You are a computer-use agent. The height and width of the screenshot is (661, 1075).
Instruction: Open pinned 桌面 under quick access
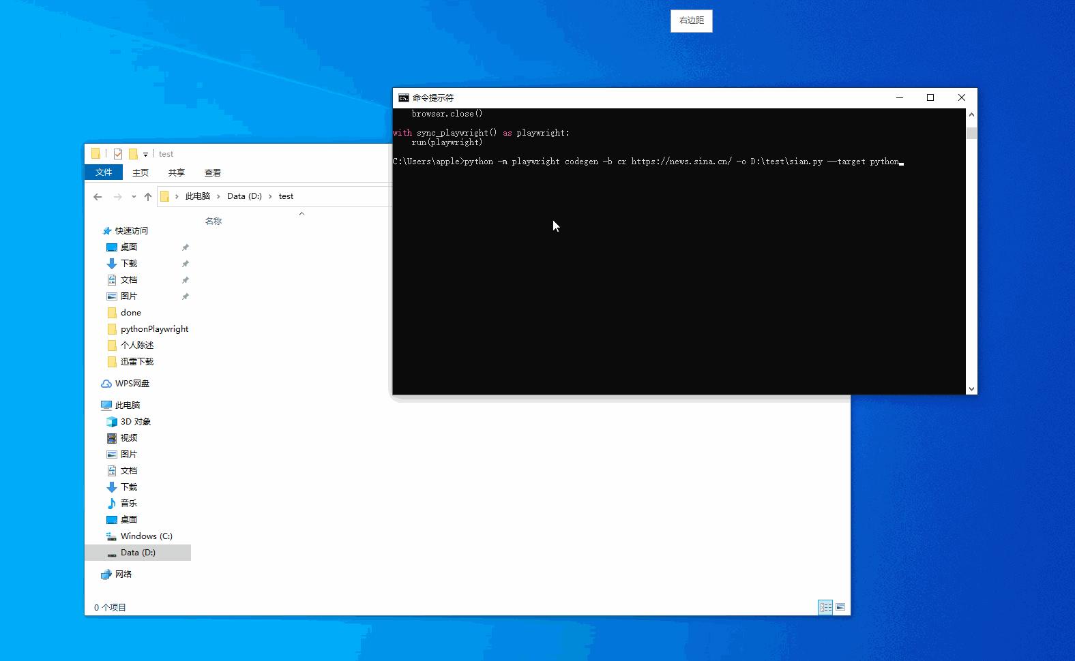(x=129, y=247)
